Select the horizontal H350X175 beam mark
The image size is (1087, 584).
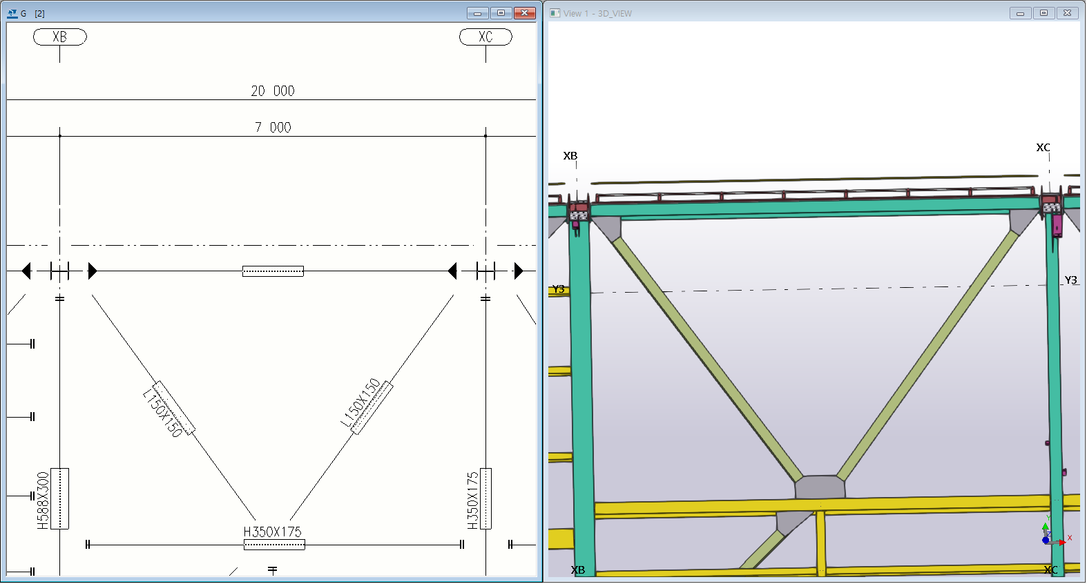(x=273, y=532)
